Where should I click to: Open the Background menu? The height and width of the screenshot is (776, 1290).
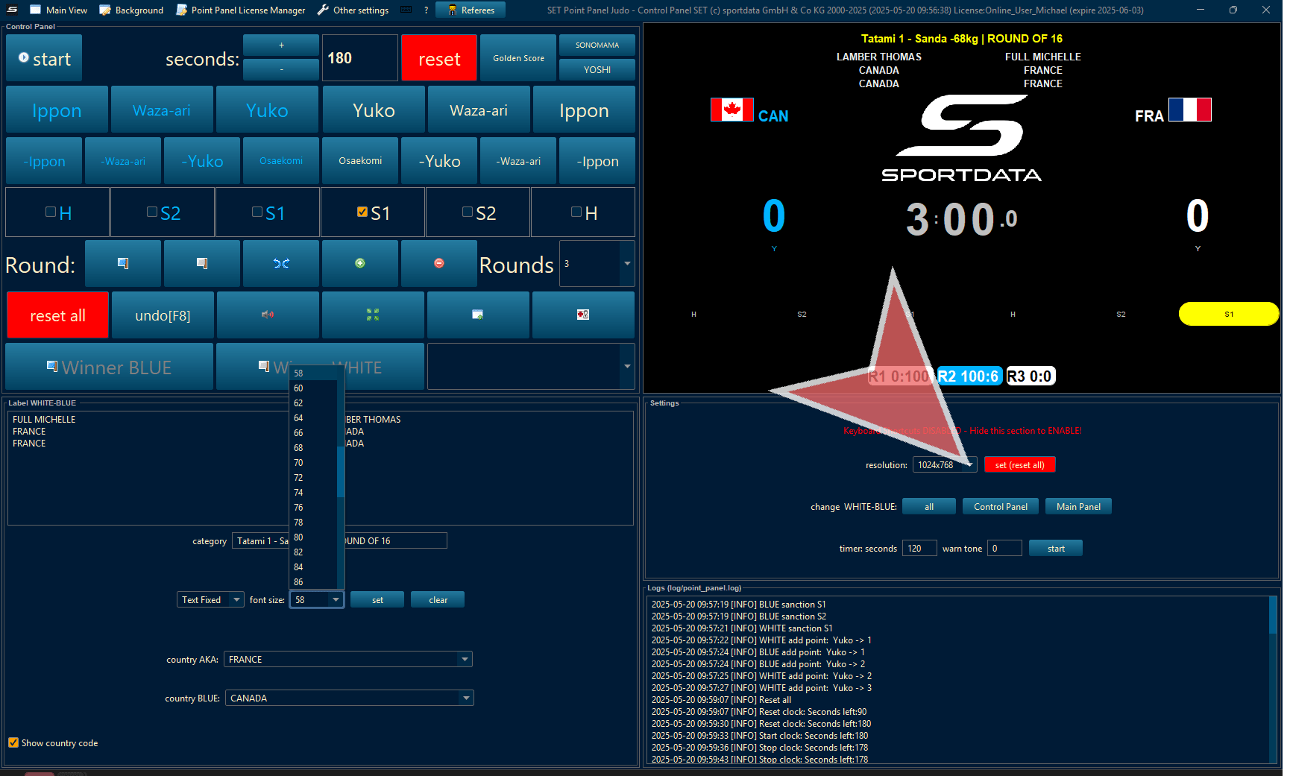131,10
